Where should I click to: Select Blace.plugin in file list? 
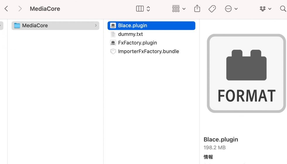tap(151, 25)
